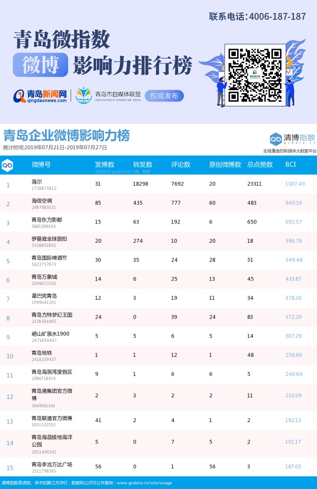The height and width of the screenshot is (489, 317).
Task: Click the BCI value 1307.49
Action: click(295, 184)
